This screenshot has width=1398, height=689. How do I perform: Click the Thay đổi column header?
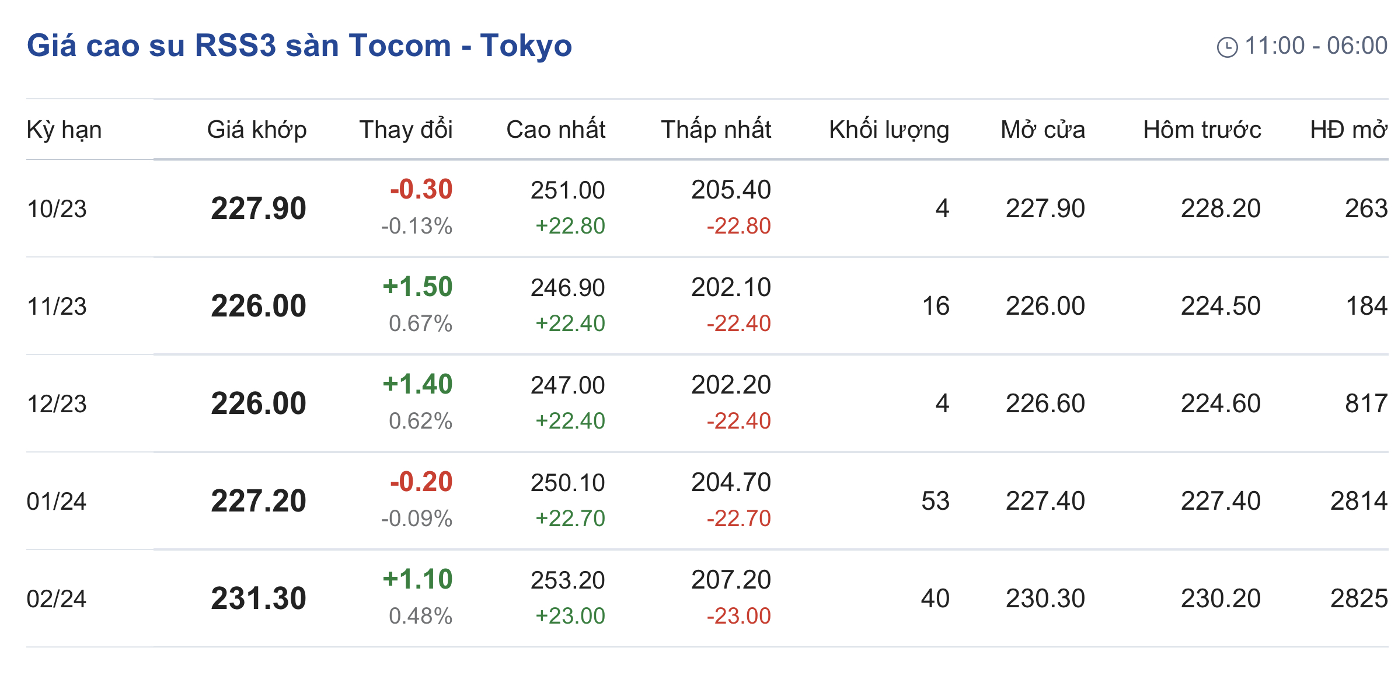point(406,130)
